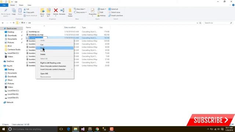Switch to the Home ribbon tab
This screenshot has width=235, height=132.
[12, 5]
